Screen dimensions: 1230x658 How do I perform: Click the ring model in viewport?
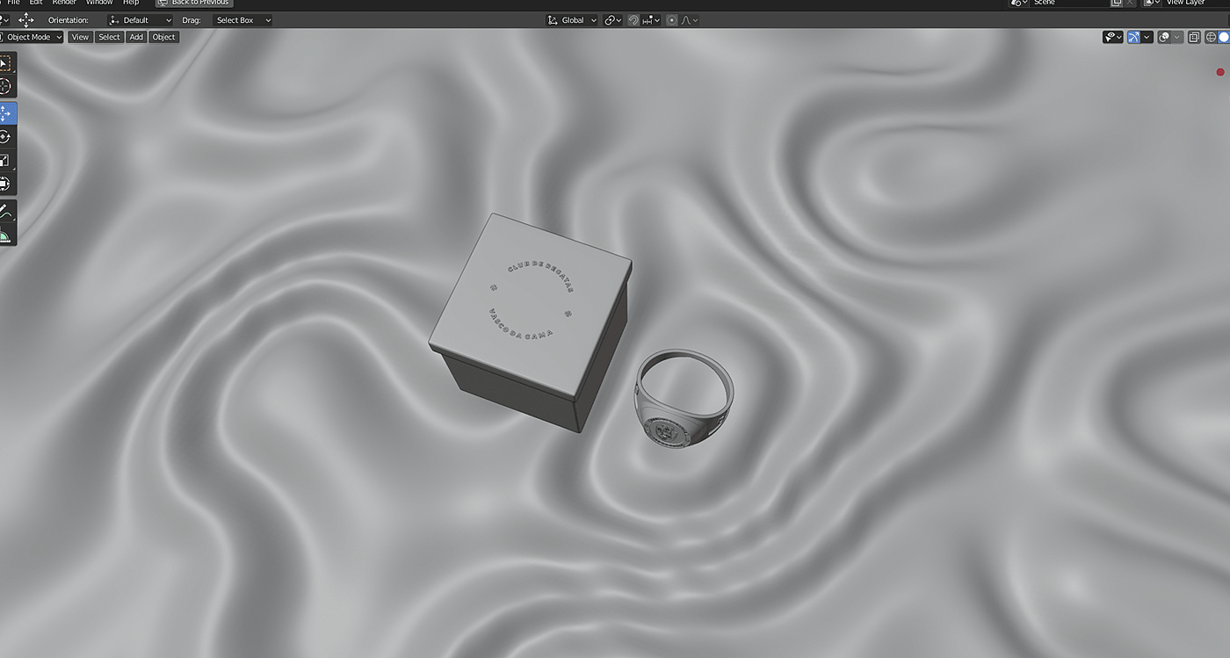[684, 397]
